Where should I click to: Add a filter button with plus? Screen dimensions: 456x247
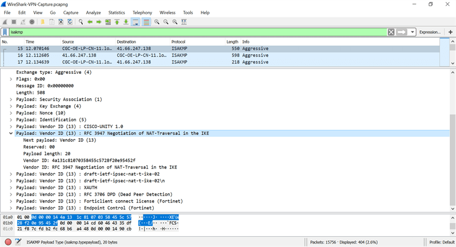[x=450, y=32]
